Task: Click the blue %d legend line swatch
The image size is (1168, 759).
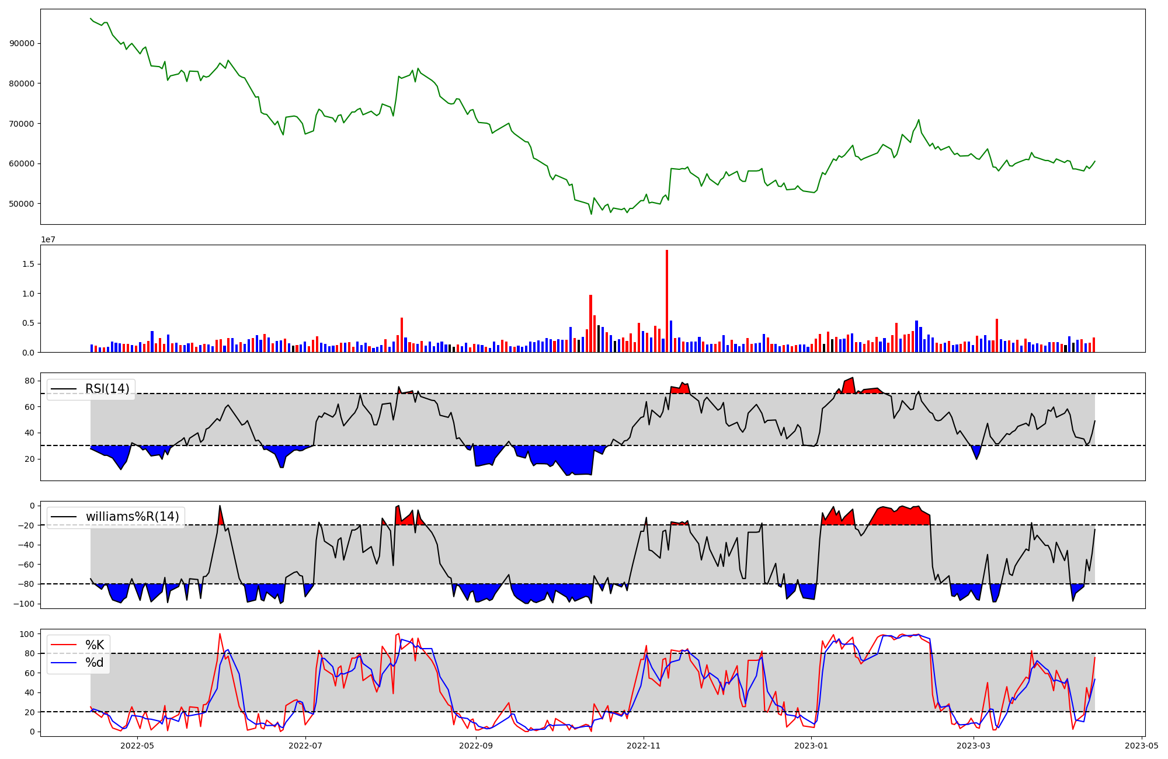Action: pyautogui.click(x=64, y=663)
